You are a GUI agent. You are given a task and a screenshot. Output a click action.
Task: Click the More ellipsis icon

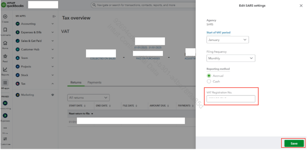pyautogui.click(x=5, y=128)
